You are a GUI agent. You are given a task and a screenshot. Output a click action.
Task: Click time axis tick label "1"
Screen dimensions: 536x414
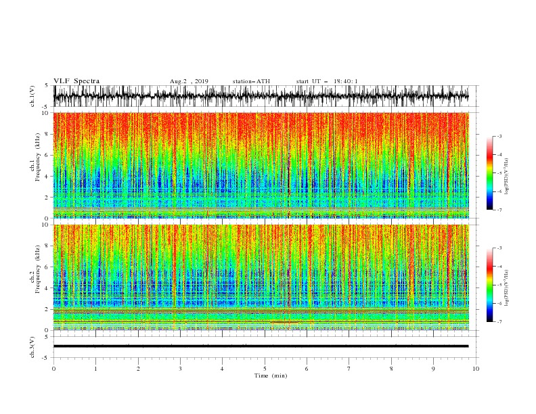95,369
